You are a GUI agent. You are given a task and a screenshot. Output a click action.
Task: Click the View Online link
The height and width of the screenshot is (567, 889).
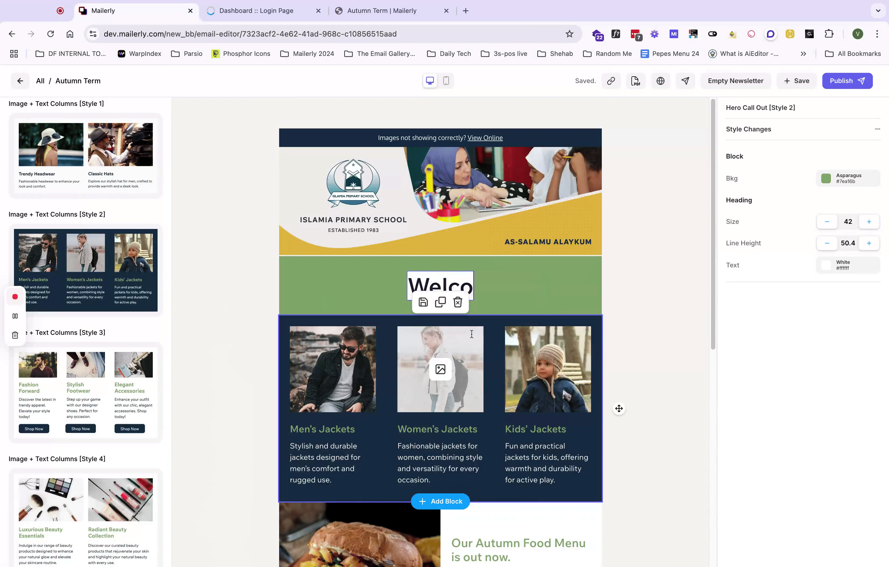tap(485, 138)
